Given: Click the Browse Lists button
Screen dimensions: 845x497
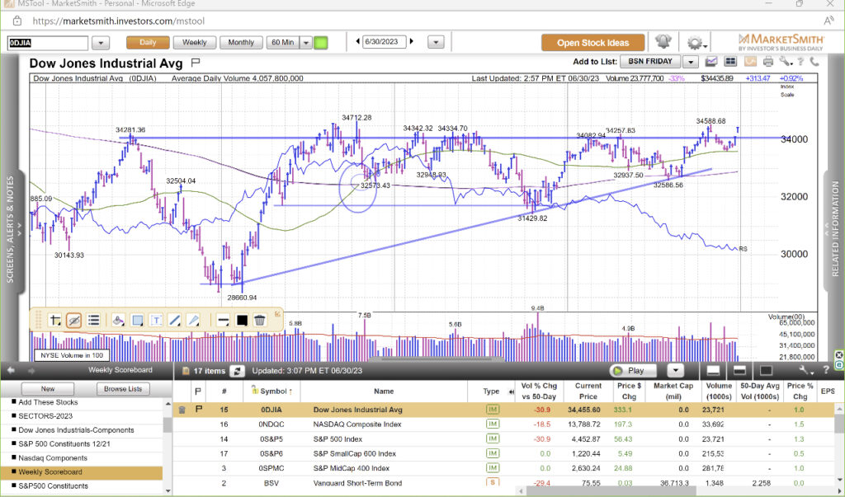Looking at the screenshot, I should pyautogui.click(x=123, y=388).
